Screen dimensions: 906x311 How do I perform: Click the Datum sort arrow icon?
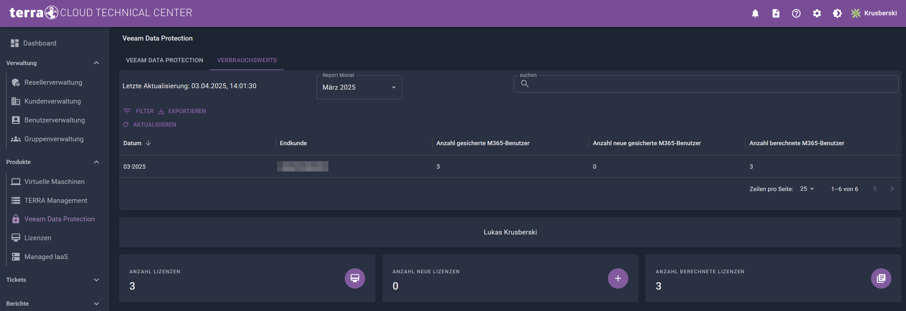(148, 143)
